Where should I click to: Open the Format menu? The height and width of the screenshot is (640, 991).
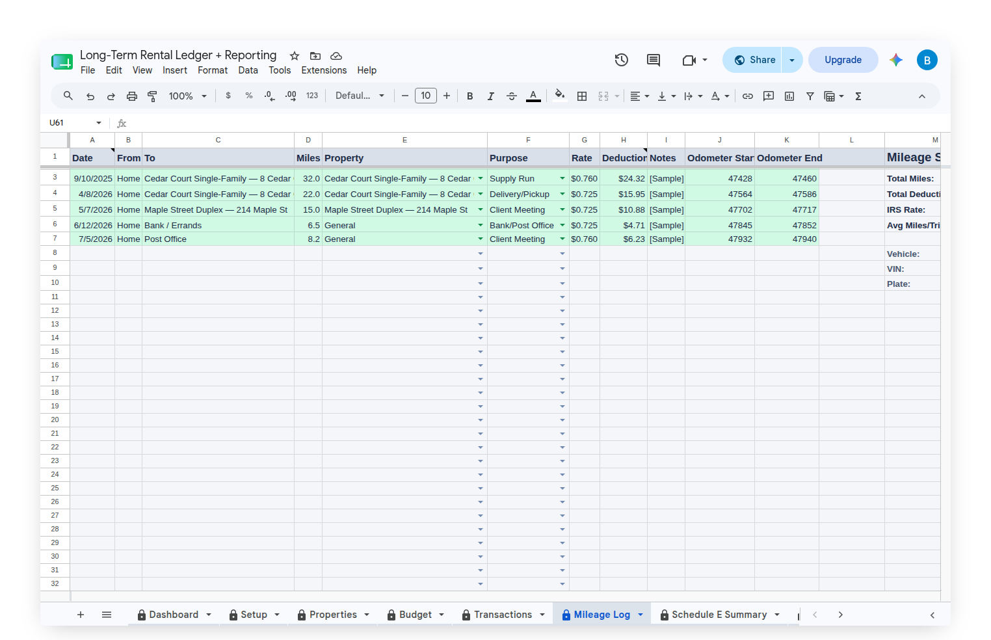(213, 70)
